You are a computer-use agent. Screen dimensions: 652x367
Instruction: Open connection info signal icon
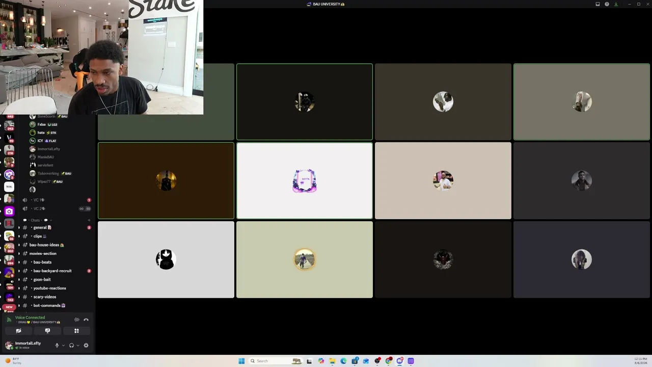coord(9,320)
